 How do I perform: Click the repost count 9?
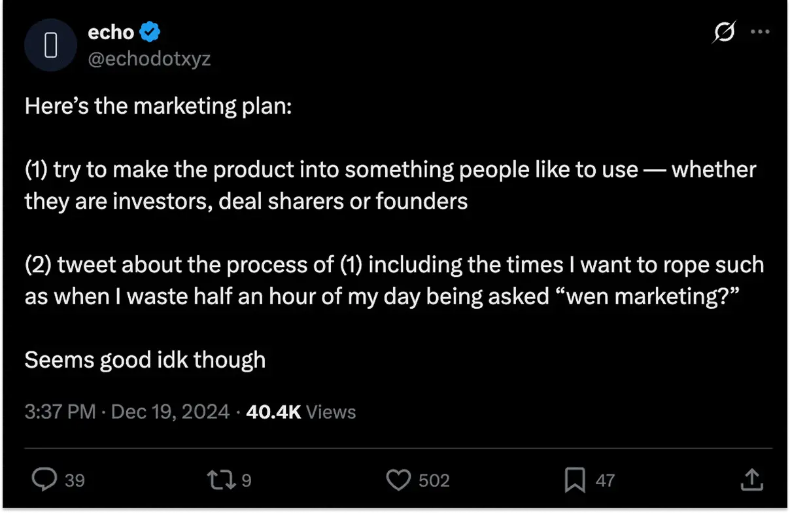click(247, 481)
